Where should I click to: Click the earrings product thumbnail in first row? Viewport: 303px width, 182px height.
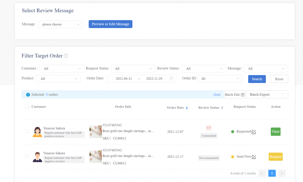tap(96, 132)
